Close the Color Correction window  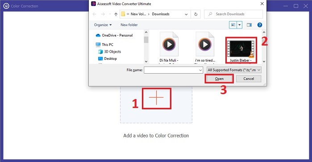(x=306, y=6)
